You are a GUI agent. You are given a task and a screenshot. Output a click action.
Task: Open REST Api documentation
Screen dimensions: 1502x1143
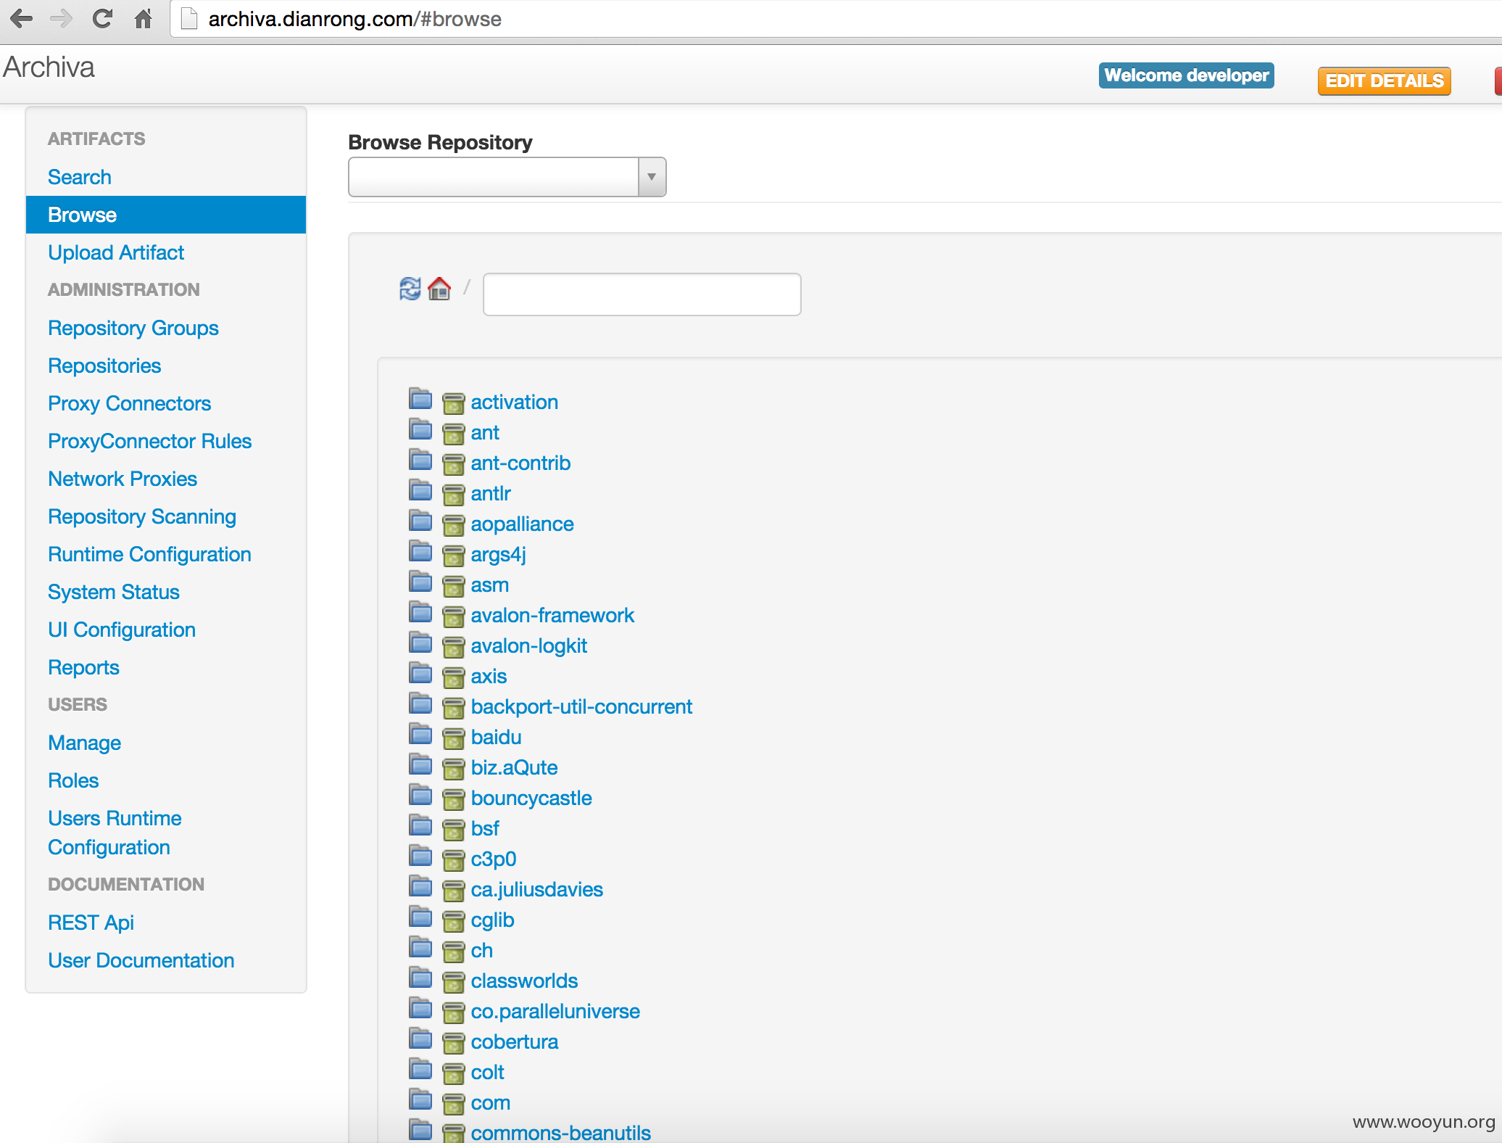(91, 923)
